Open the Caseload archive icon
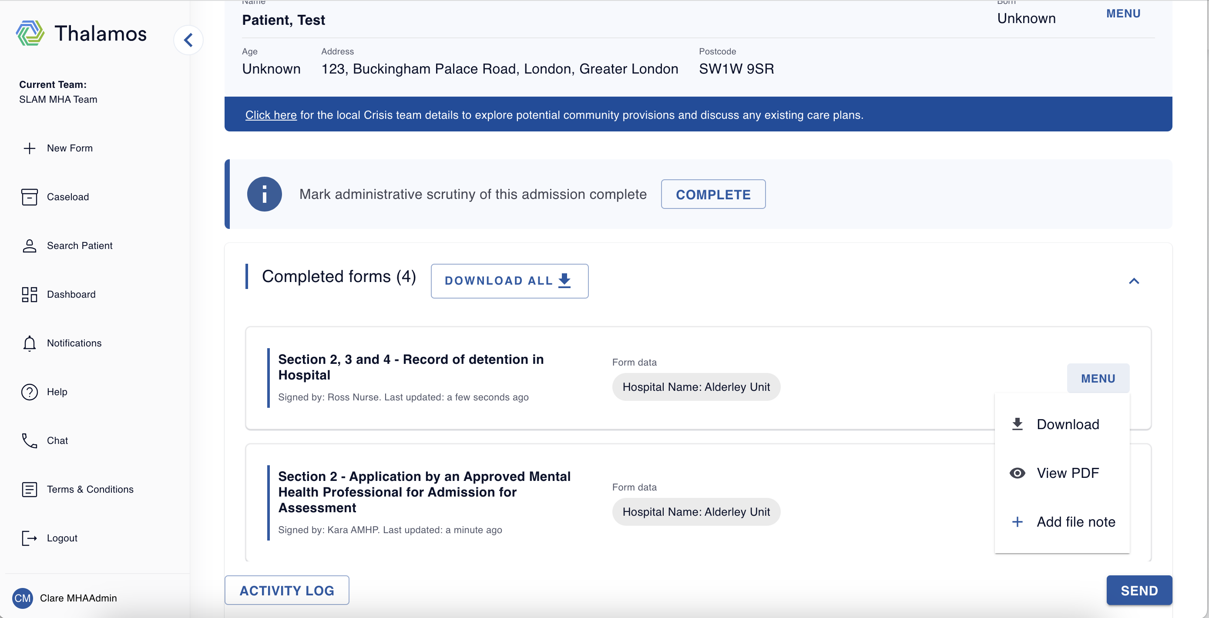Image resolution: width=1209 pixels, height=618 pixels. [x=30, y=197]
